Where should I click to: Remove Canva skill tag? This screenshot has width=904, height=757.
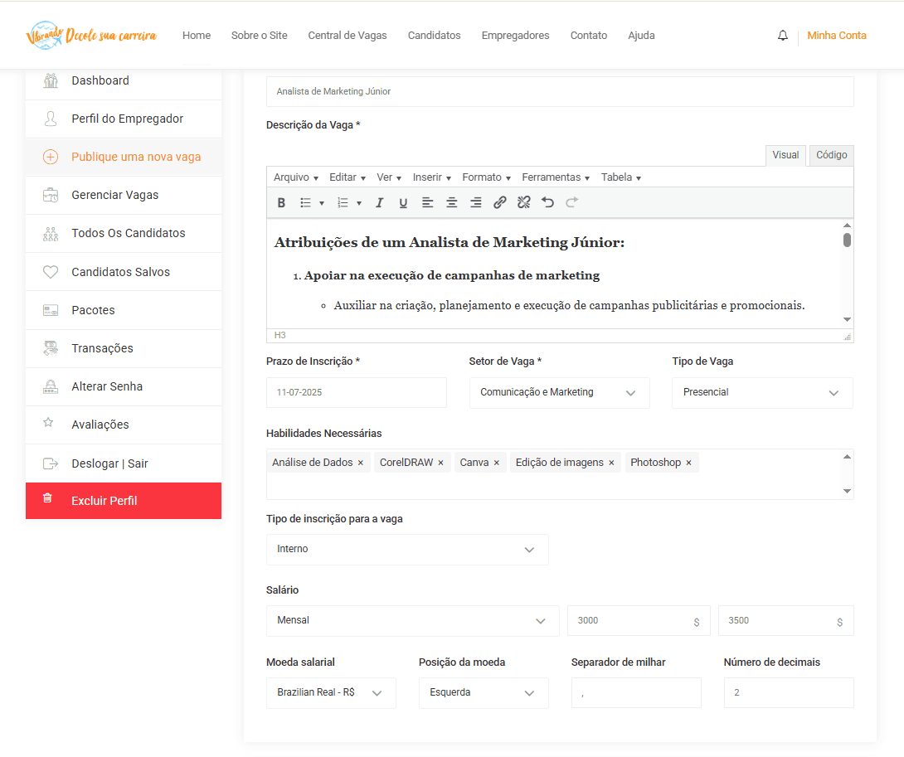click(x=497, y=463)
